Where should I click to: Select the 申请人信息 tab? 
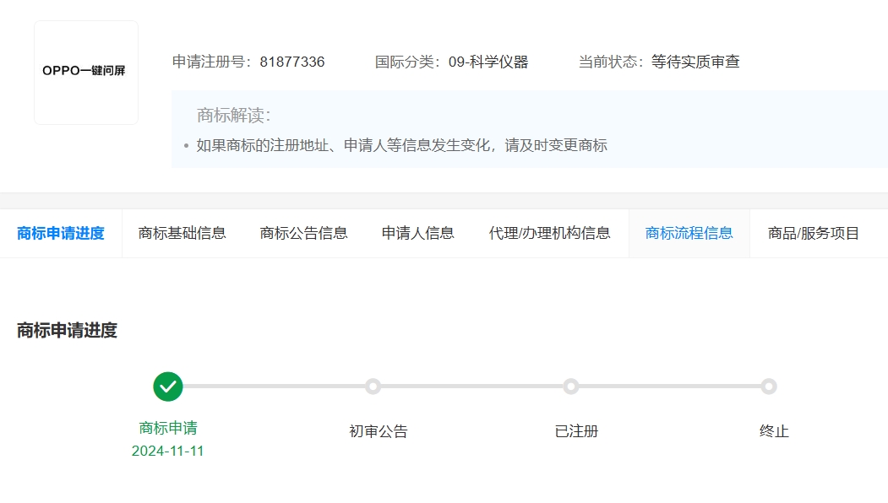click(417, 233)
